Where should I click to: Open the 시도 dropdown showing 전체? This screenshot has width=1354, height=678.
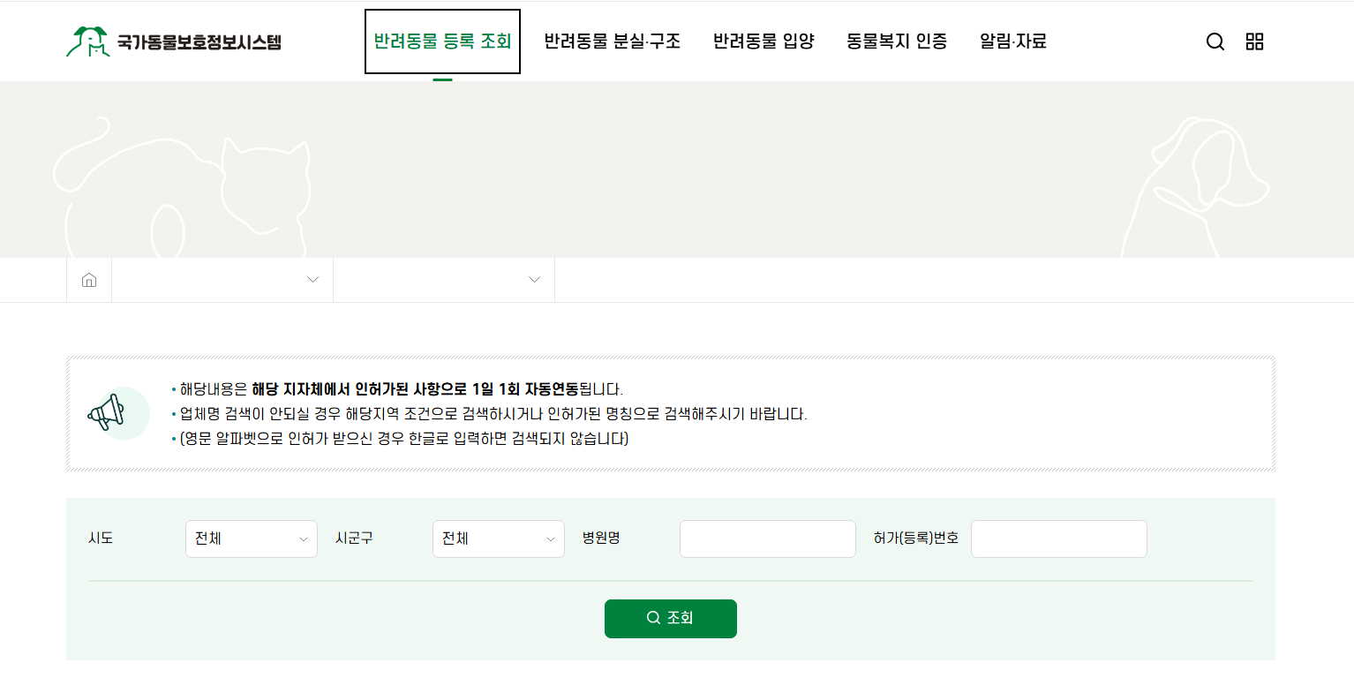(251, 539)
